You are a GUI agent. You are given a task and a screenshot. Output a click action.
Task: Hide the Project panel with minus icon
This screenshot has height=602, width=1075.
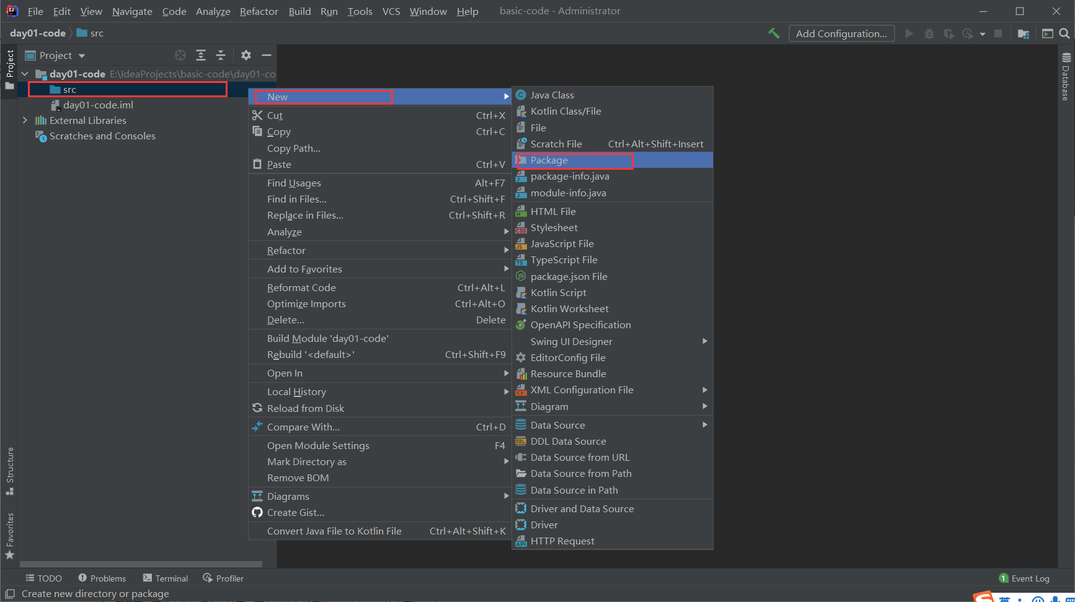(267, 55)
